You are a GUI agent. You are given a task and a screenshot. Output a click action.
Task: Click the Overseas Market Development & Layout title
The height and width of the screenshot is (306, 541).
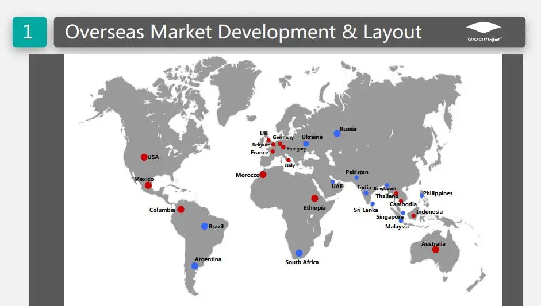[243, 32]
